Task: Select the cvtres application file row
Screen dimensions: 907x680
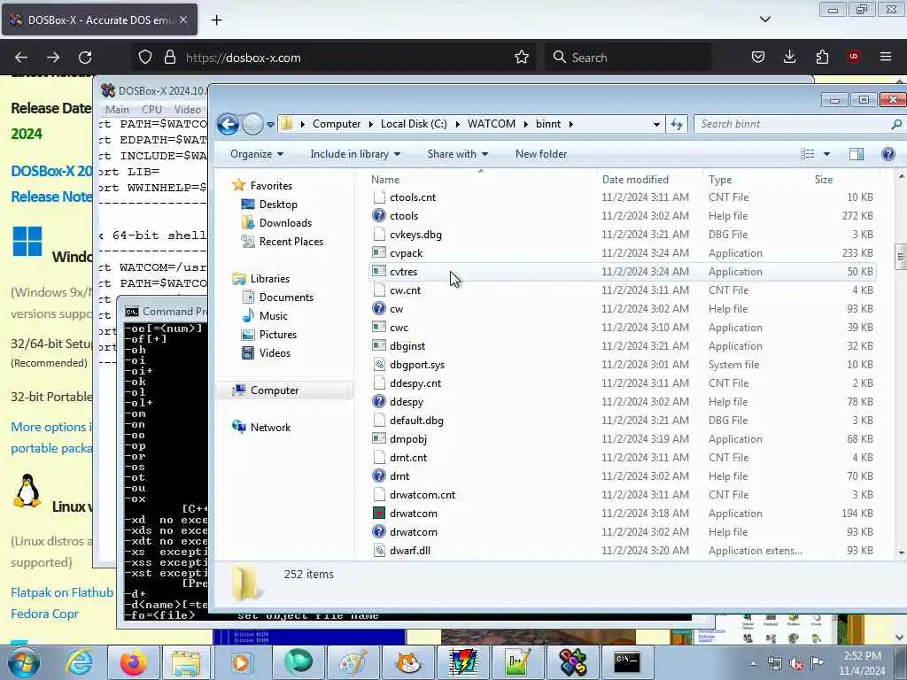Action: (622, 272)
